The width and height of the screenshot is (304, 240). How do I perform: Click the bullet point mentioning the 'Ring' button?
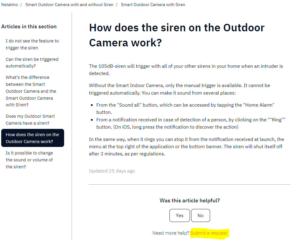191,123
